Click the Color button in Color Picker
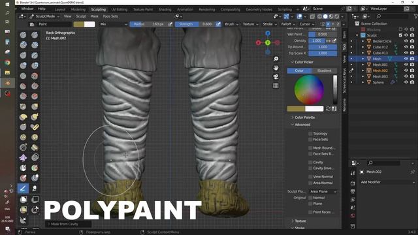This screenshot has width=418, height=235. (299, 70)
